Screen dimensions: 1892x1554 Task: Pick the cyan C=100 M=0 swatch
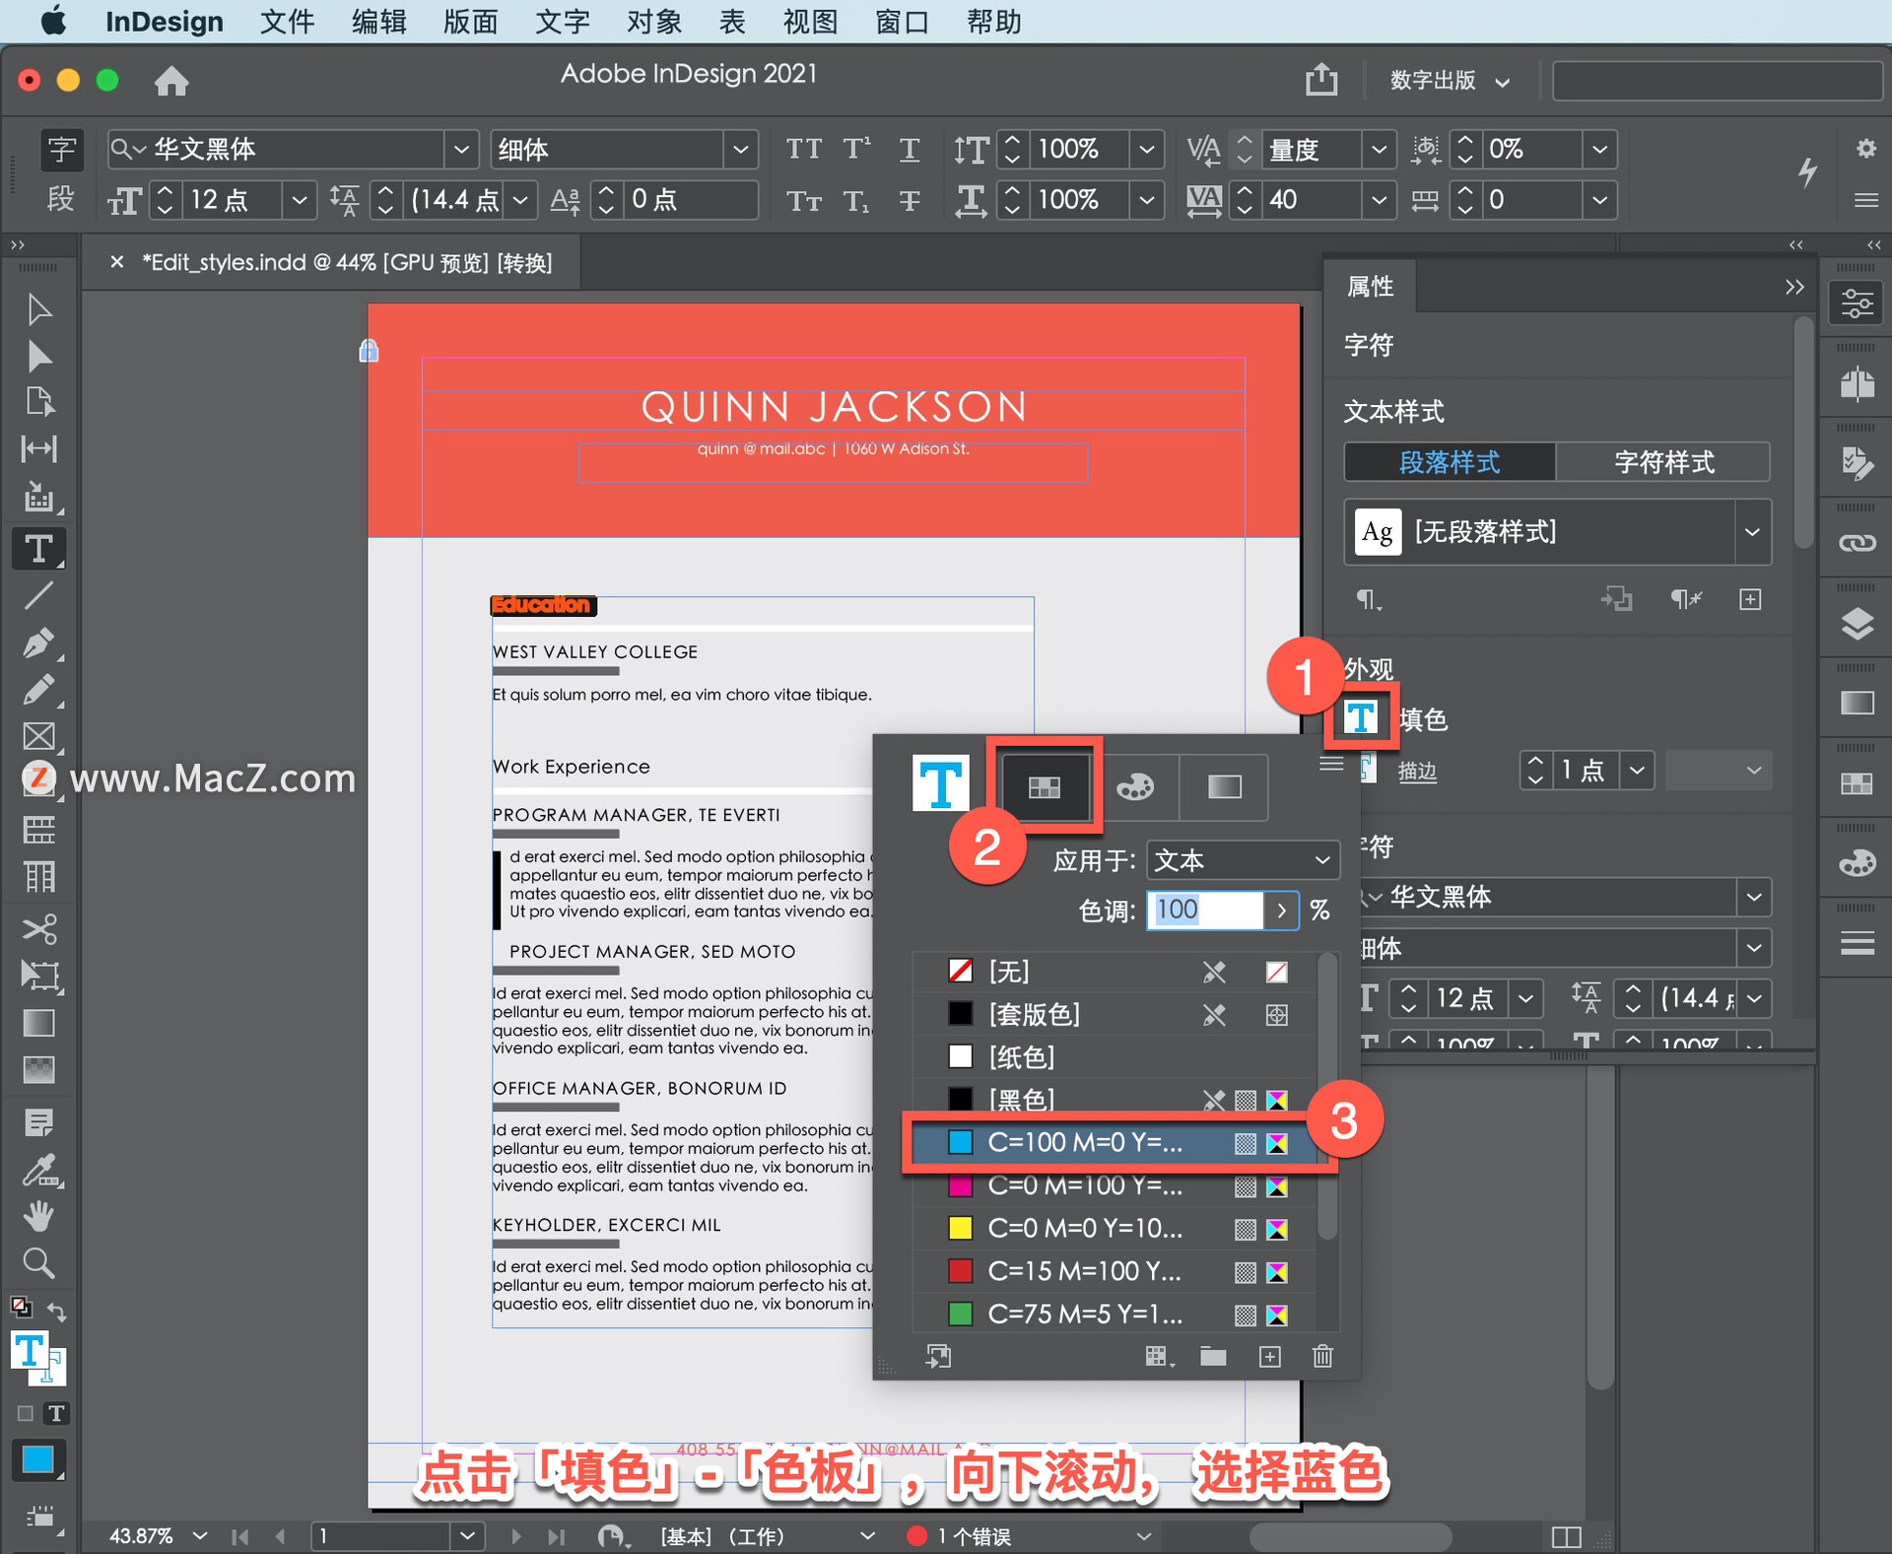tap(1084, 1143)
